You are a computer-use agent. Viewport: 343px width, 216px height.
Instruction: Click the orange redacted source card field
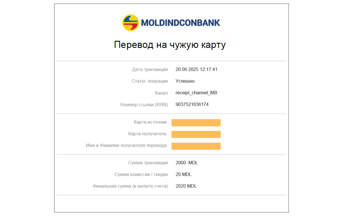[196, 123]
